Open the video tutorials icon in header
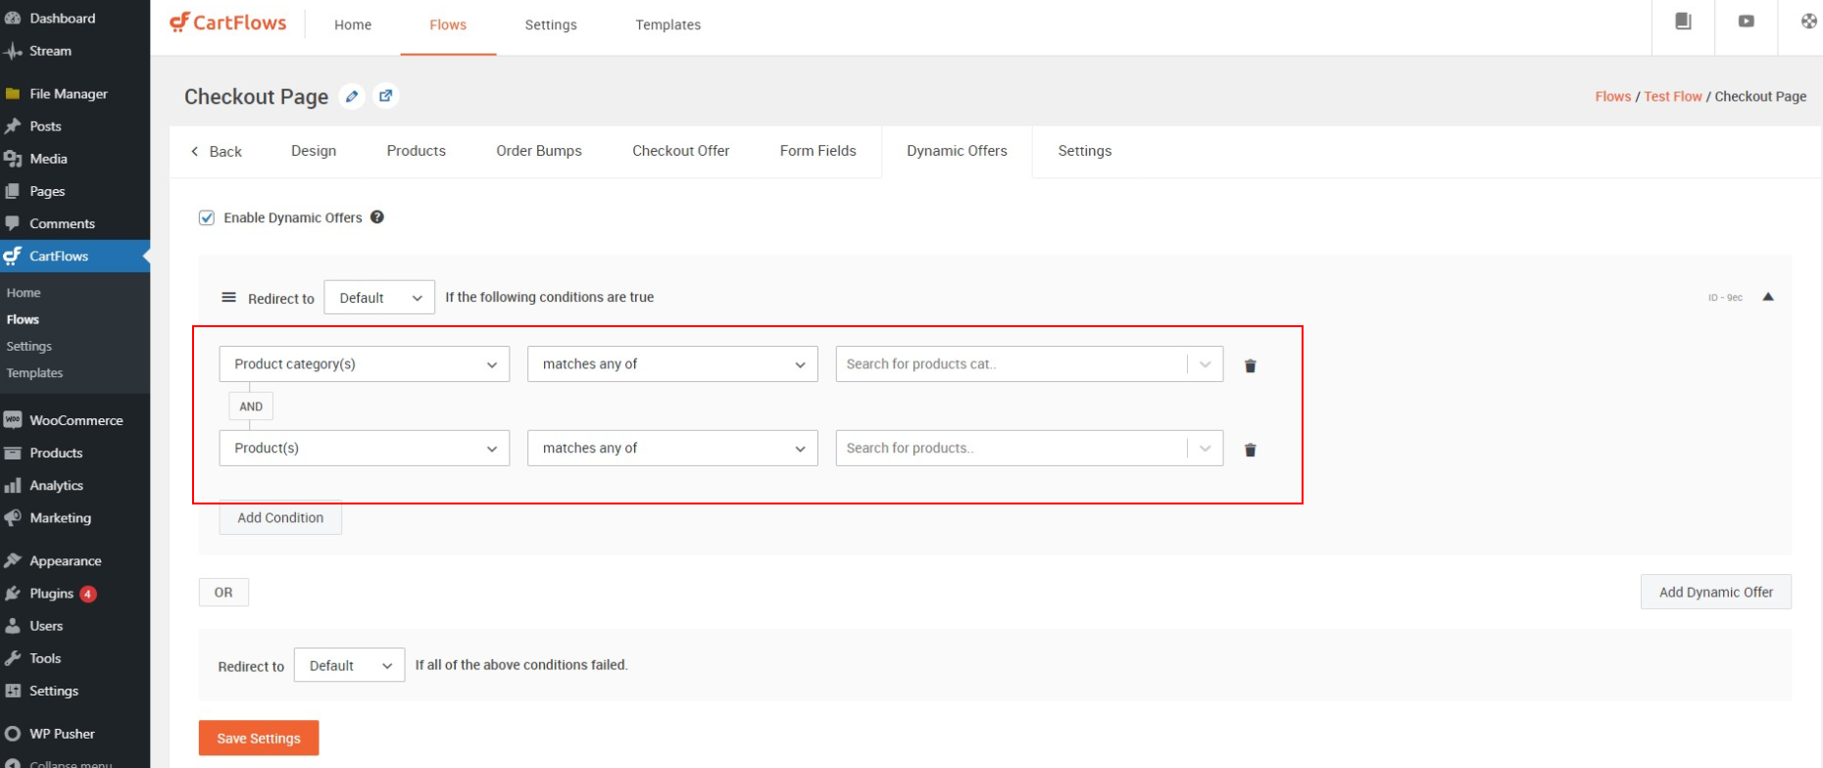Viewport: 1823px width, 768px height. pos(1746,22)
